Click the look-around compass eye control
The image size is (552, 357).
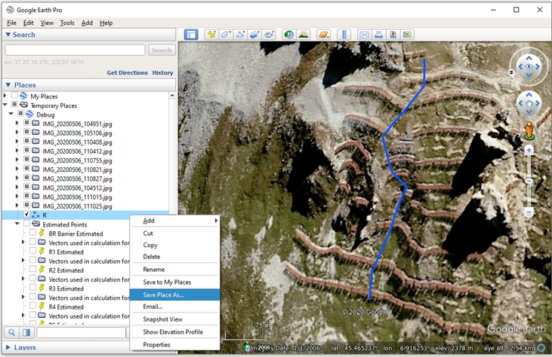click(529, 66)
